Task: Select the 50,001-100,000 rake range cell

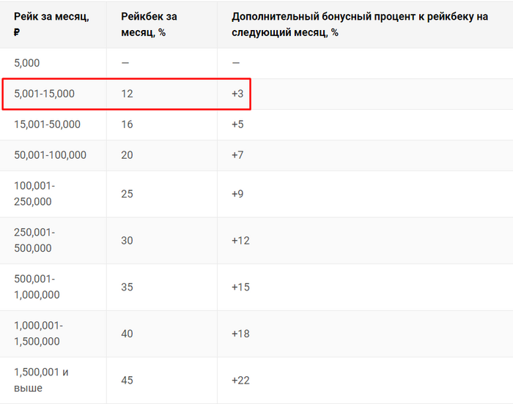Action: point(50,155)
